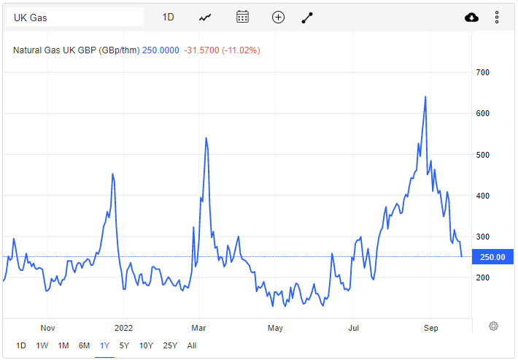Open the three-dot more options menu

497,18
